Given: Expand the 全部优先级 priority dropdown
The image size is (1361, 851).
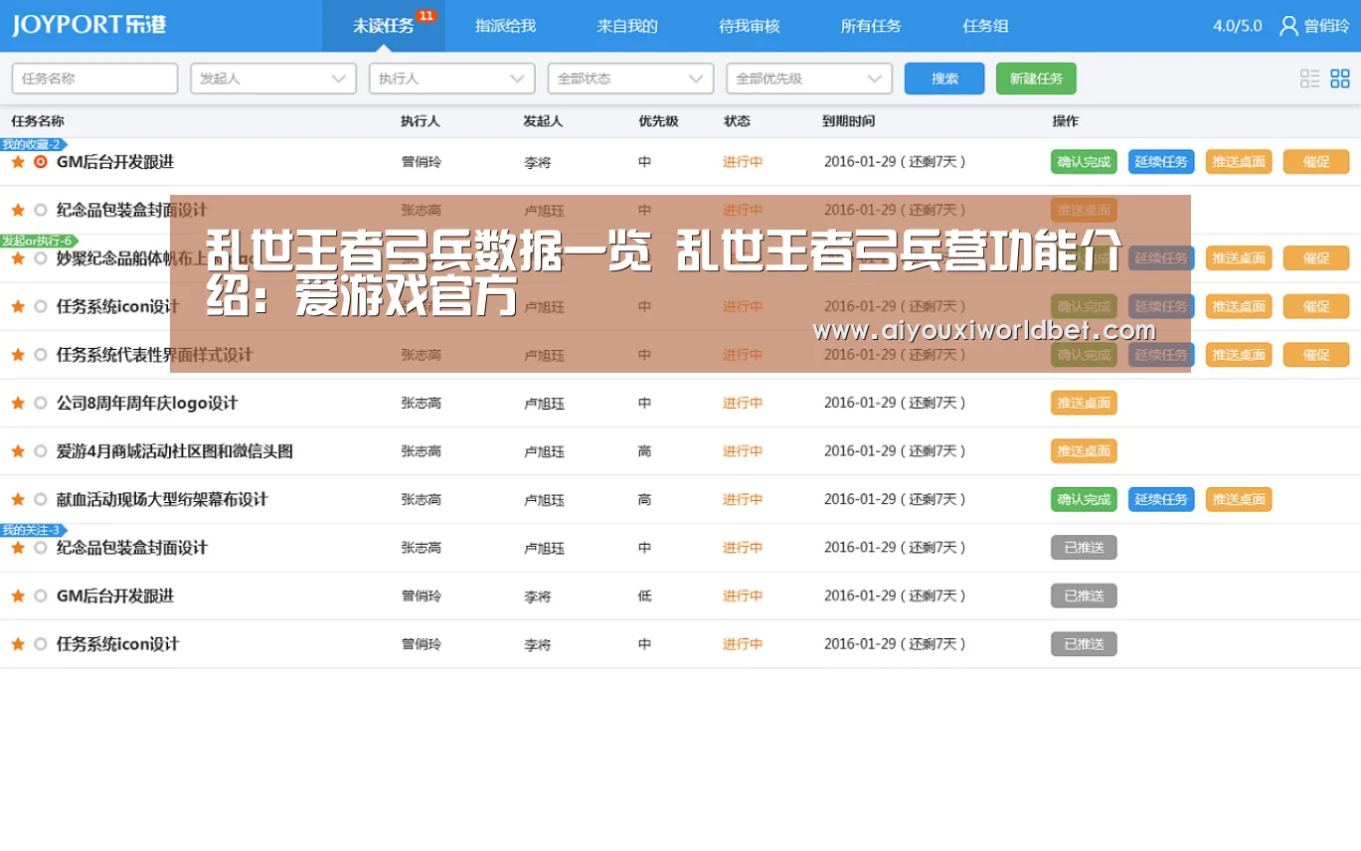Looking at the screenshot, I should (809, 79).
